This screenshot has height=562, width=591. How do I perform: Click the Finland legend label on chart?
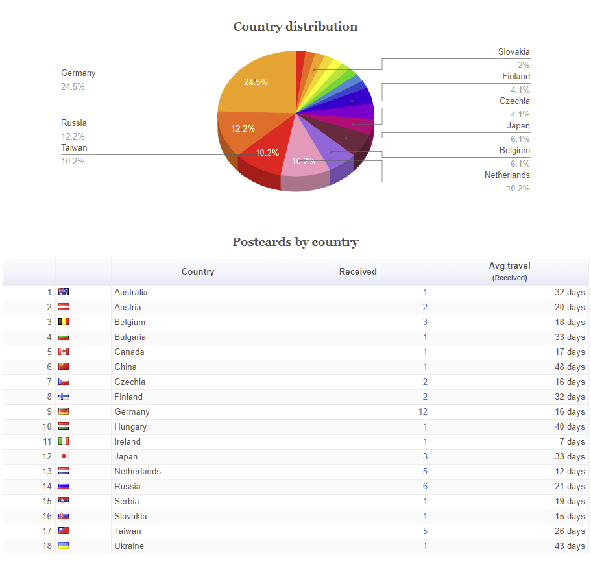pos(516,76)
